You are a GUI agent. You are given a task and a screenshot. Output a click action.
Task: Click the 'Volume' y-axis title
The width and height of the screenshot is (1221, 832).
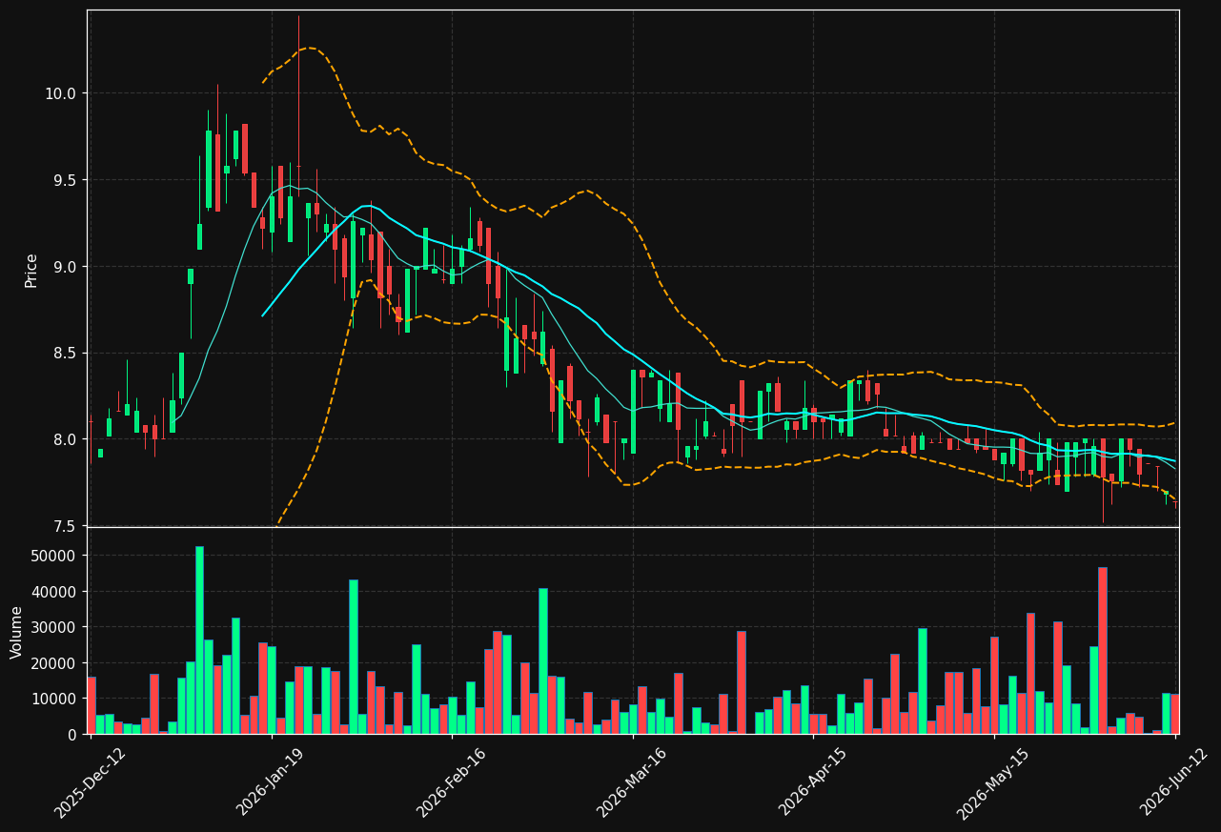tap(16, 632)
